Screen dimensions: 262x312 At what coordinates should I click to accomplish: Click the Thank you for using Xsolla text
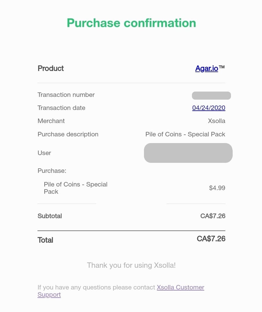131,265
